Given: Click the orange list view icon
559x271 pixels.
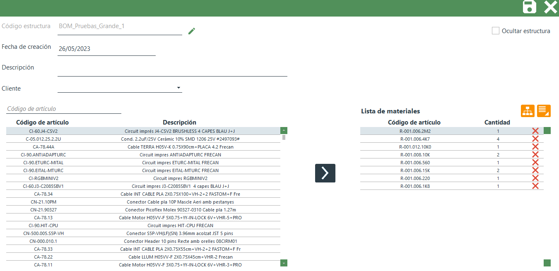Looking at the screenshot, I should [x=544, y=111].
